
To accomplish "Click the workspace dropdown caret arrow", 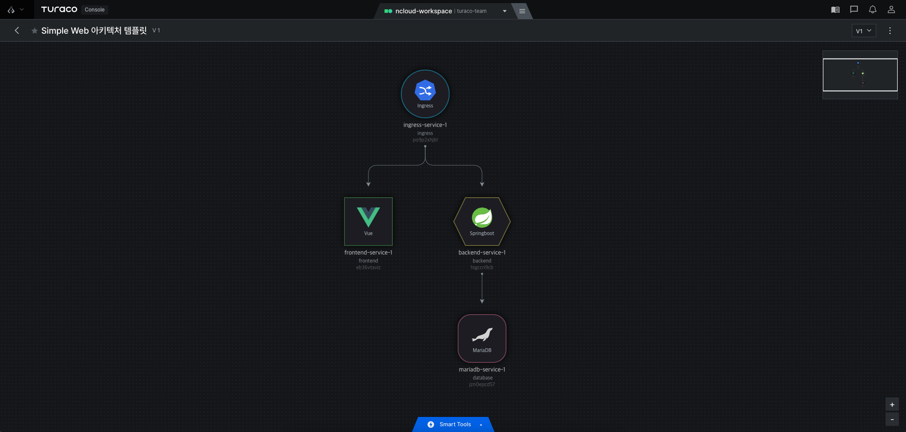I will click(505, 11).
